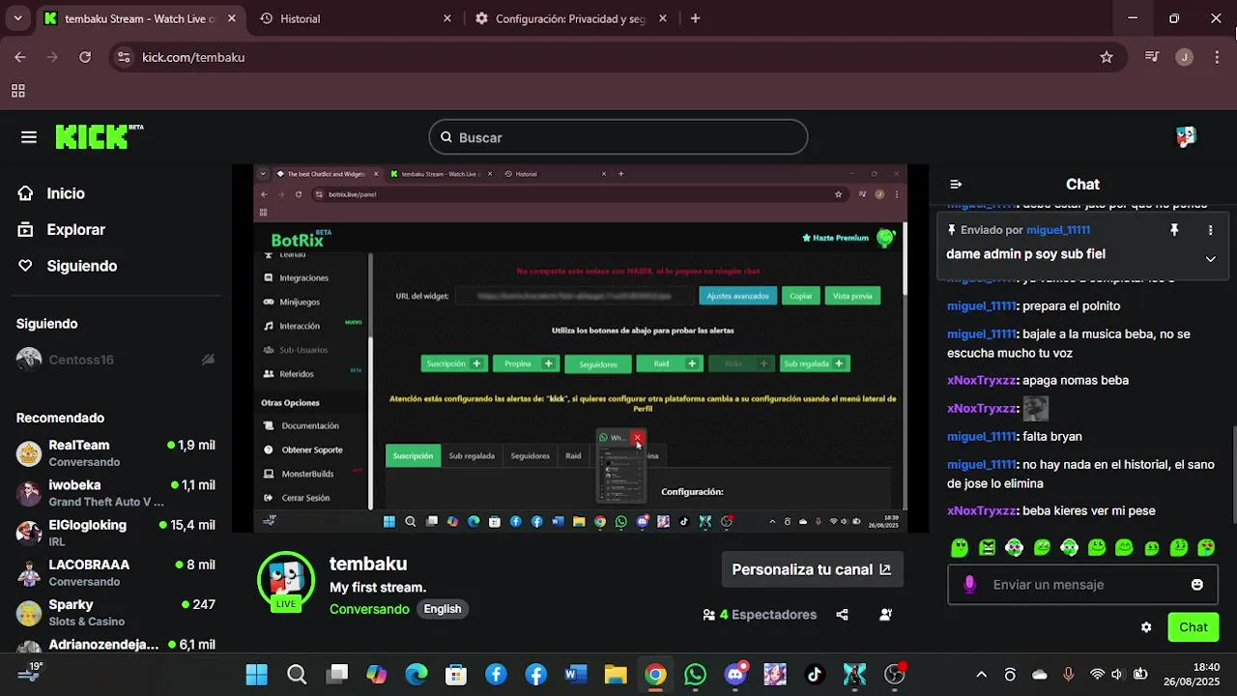
Task: Insert the angry green emote
Action: tap(987, 547)
